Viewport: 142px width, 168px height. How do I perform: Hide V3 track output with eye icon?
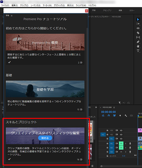tap(121, 130)
